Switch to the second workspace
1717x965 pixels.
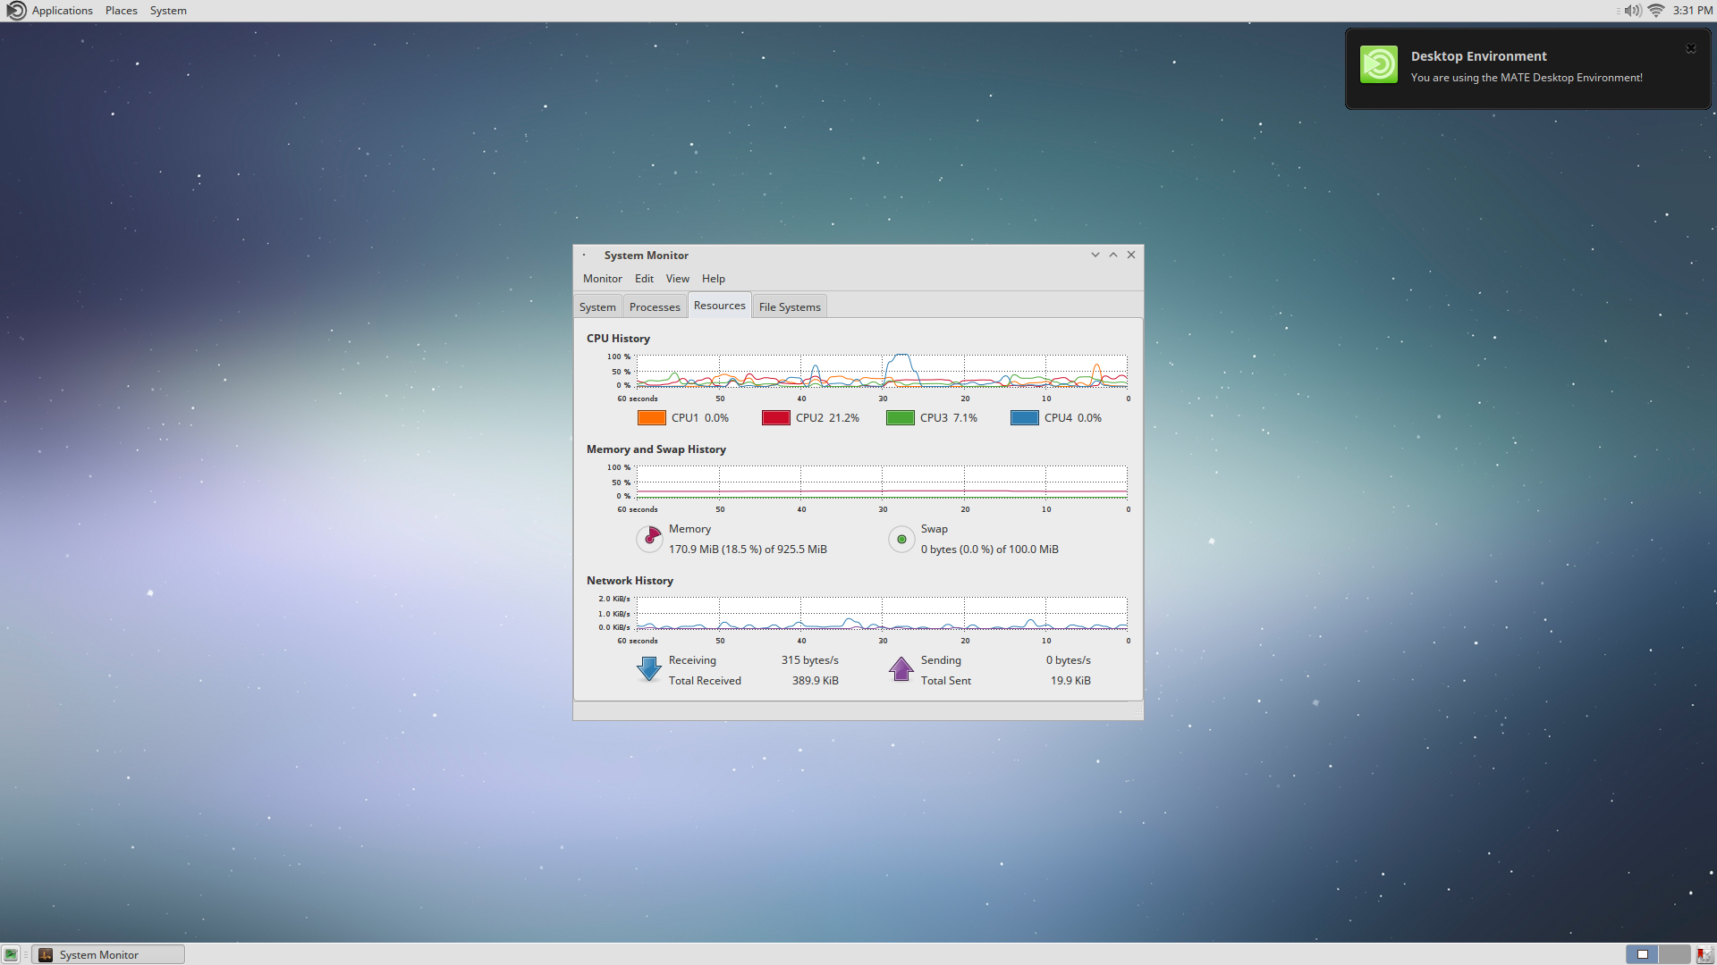1674,954
